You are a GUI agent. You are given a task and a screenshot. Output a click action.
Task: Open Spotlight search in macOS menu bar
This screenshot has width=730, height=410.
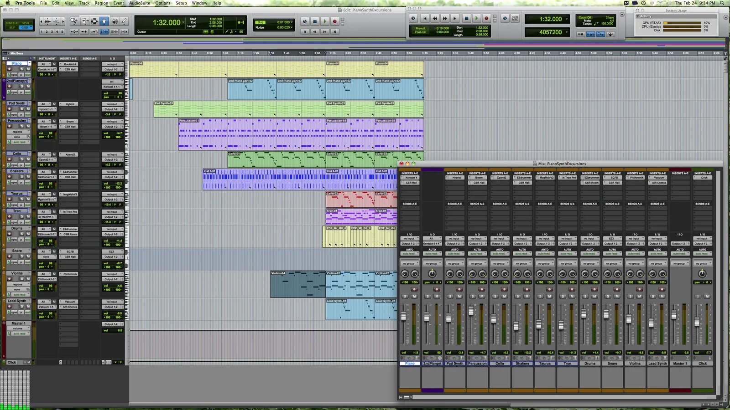(722, 3)
